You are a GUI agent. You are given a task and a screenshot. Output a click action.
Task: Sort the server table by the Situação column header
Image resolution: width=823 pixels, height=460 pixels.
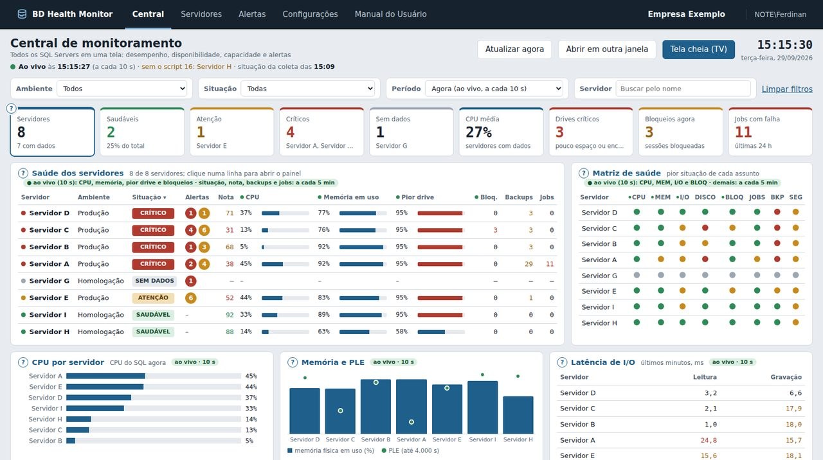[149, 197]
